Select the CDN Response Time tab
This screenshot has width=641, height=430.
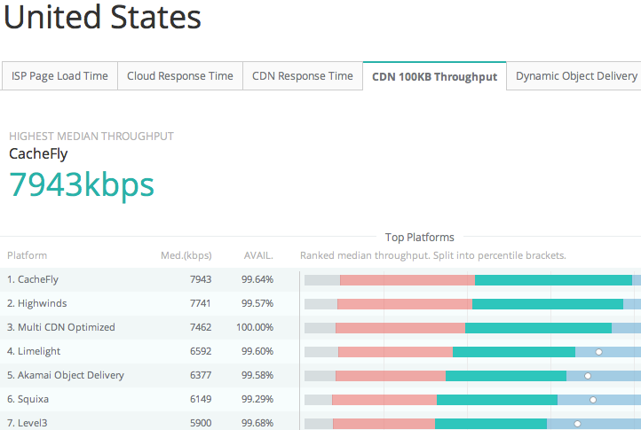click(x=303, y=76)
